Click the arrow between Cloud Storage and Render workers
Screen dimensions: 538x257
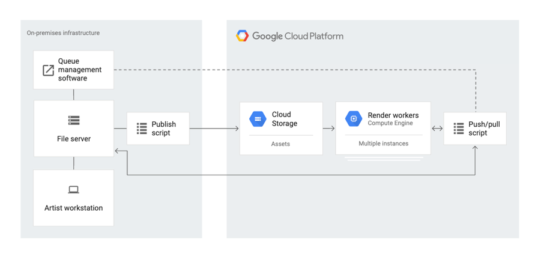[329, 128]
